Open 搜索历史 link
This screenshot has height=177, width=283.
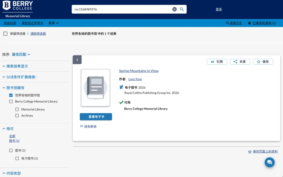click(x=236, y=23)
